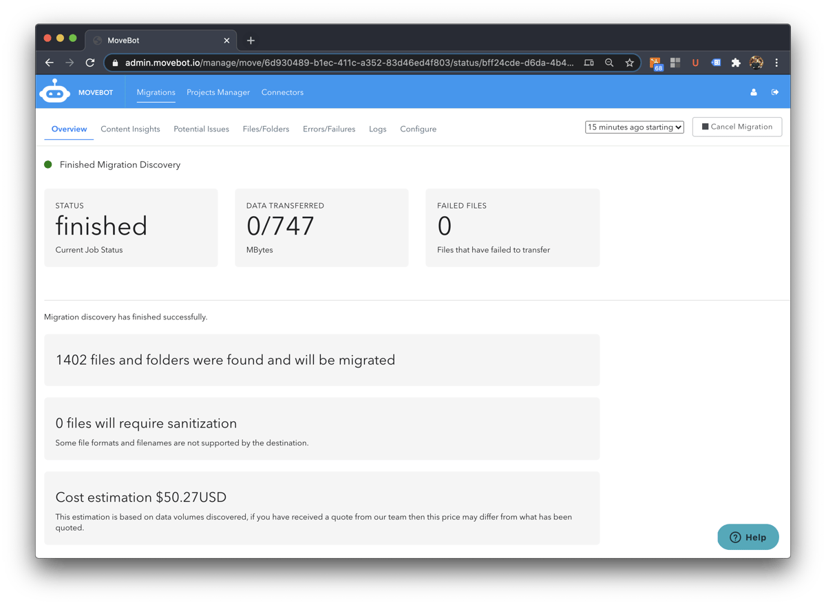
Task: Reload the page with the refresh icon
Action: [89, 62]
